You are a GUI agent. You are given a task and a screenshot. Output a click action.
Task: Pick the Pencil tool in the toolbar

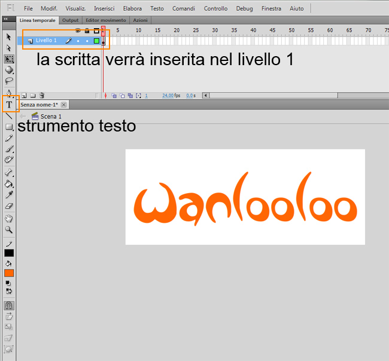pyautogui.click(x=9, y=138)
